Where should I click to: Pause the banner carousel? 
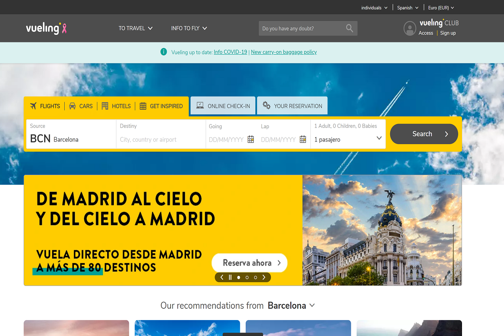point(230,277)
